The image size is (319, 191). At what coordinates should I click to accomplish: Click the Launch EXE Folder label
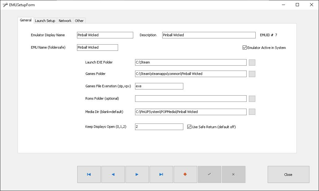99,62
